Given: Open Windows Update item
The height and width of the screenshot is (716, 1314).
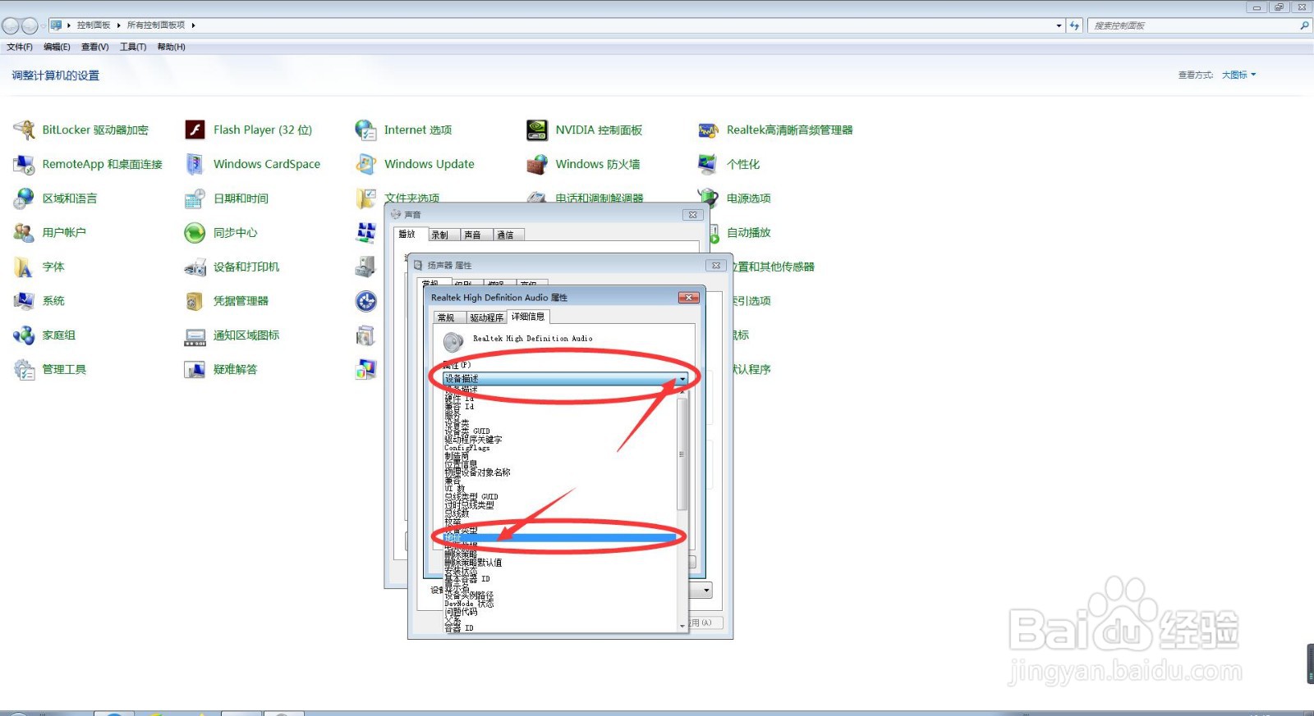Looking at the screenshot, I should pyautogui.click(x=415, y=164).
